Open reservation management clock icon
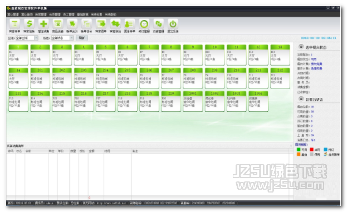The image size is (347, 212). [144, 24]
